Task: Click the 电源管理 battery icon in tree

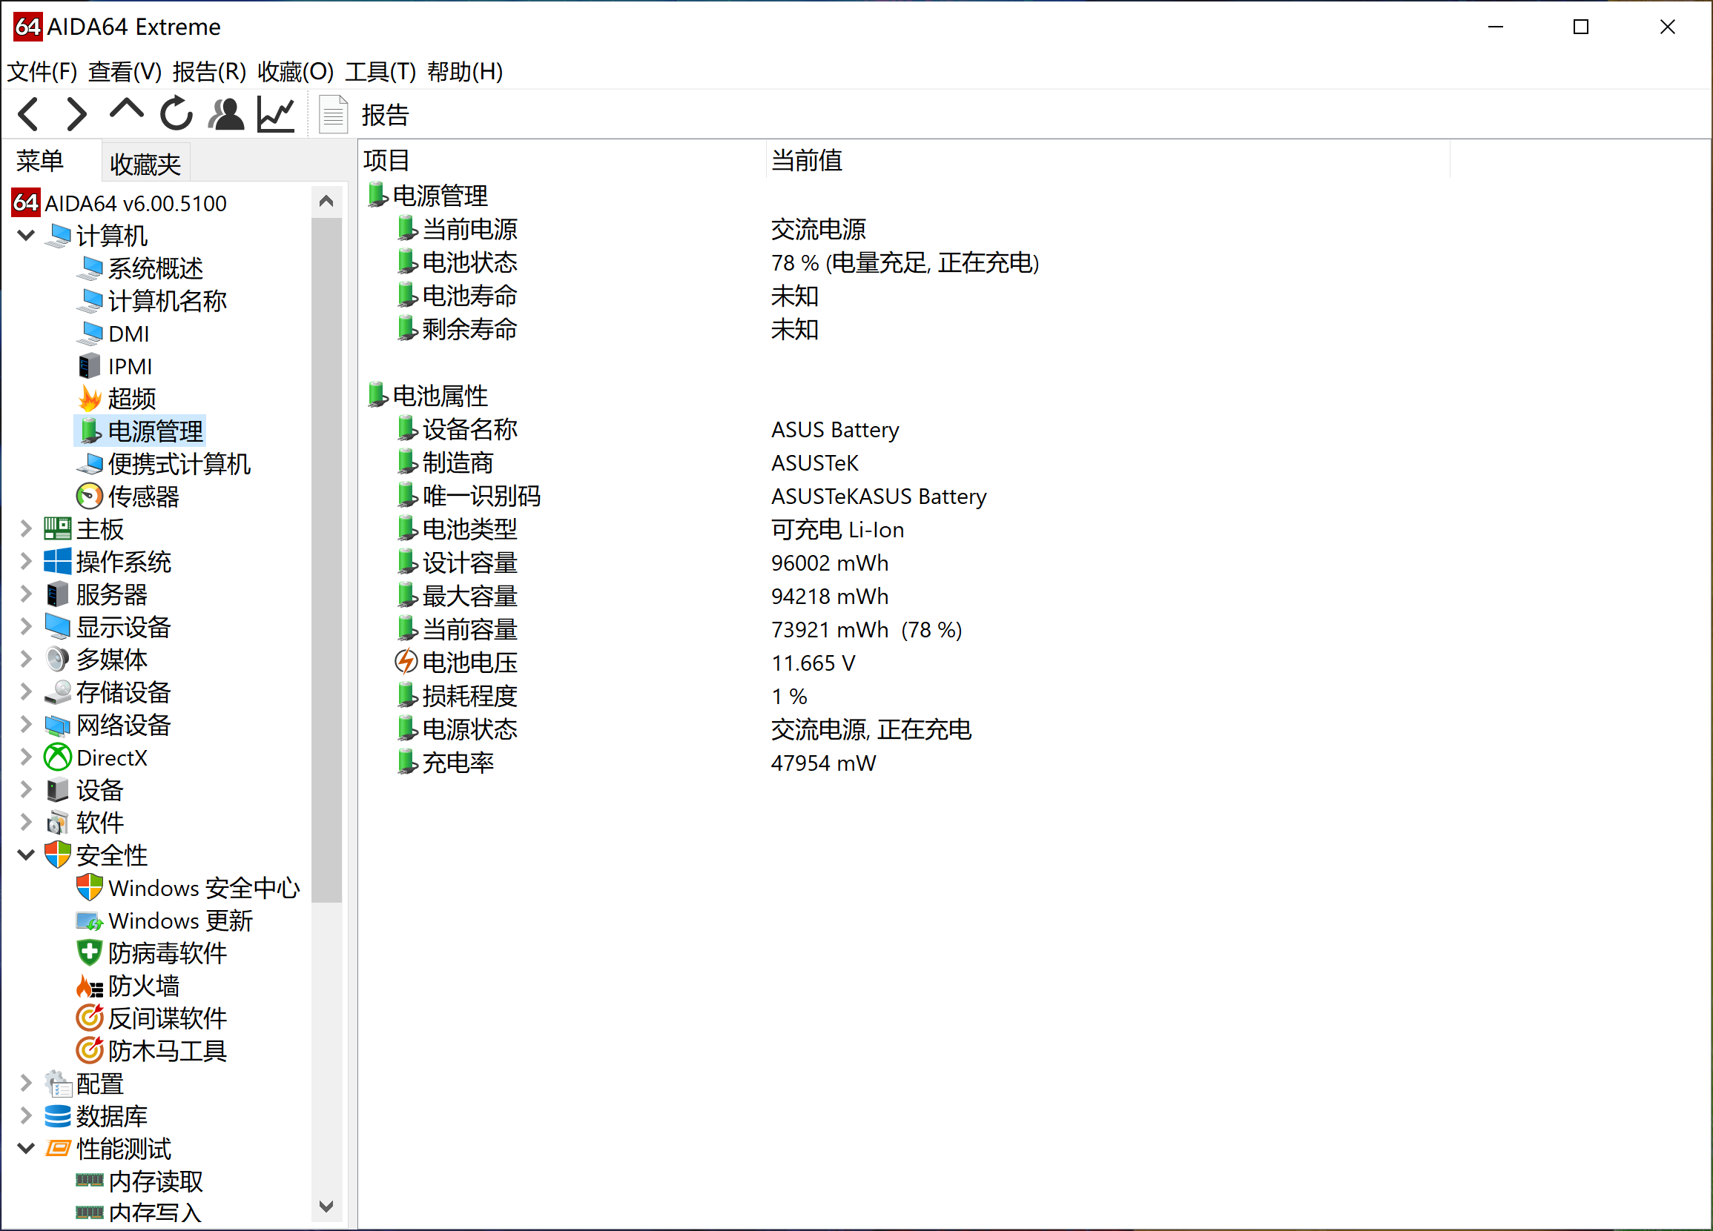Action: coord(90,431)
